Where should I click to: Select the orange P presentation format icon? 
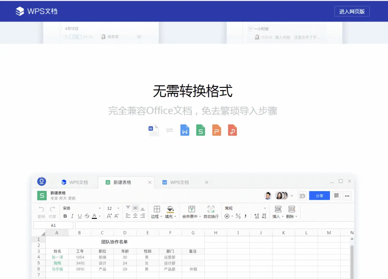217,130
